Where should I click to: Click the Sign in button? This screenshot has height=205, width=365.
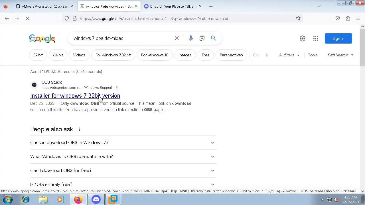pyautogui.click(x=338, y=38)
